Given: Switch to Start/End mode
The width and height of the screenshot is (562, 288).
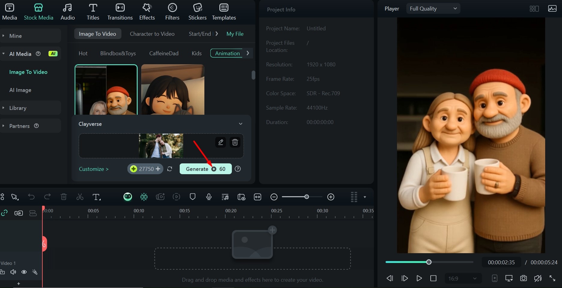Looking at the screenshot, I should tap(200, 34).
